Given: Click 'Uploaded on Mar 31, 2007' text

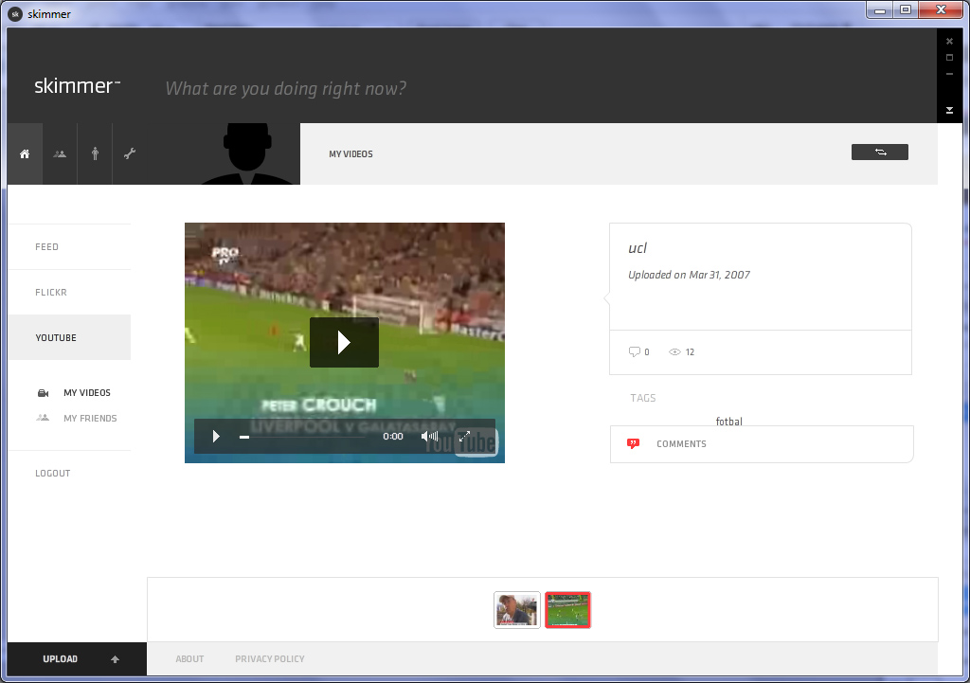Looking at the screenshot, I should pos(689,275).
